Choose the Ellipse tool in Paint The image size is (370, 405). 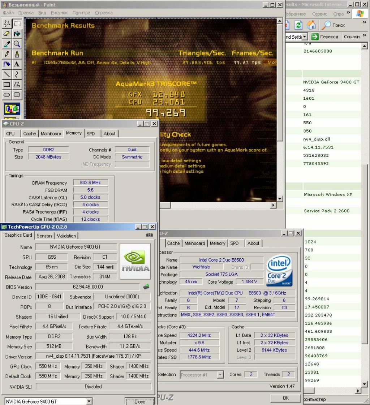(x=7, y=95)
